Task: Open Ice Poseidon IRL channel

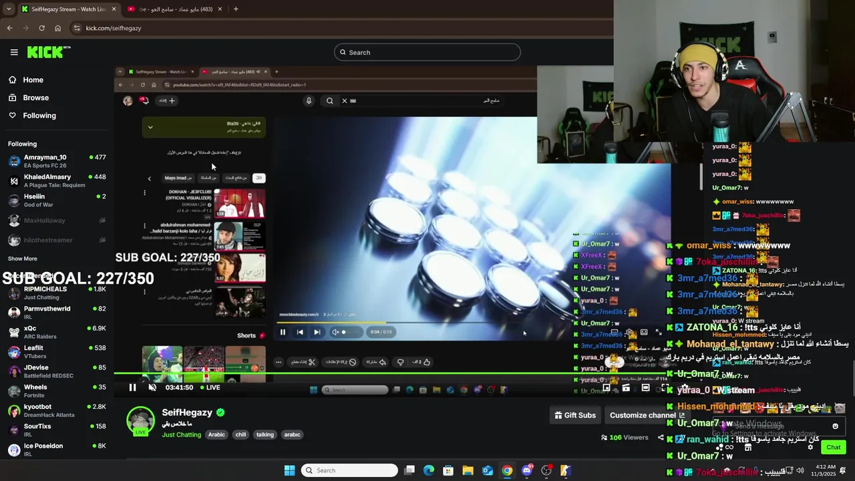Action: click(x=57, y=450)
